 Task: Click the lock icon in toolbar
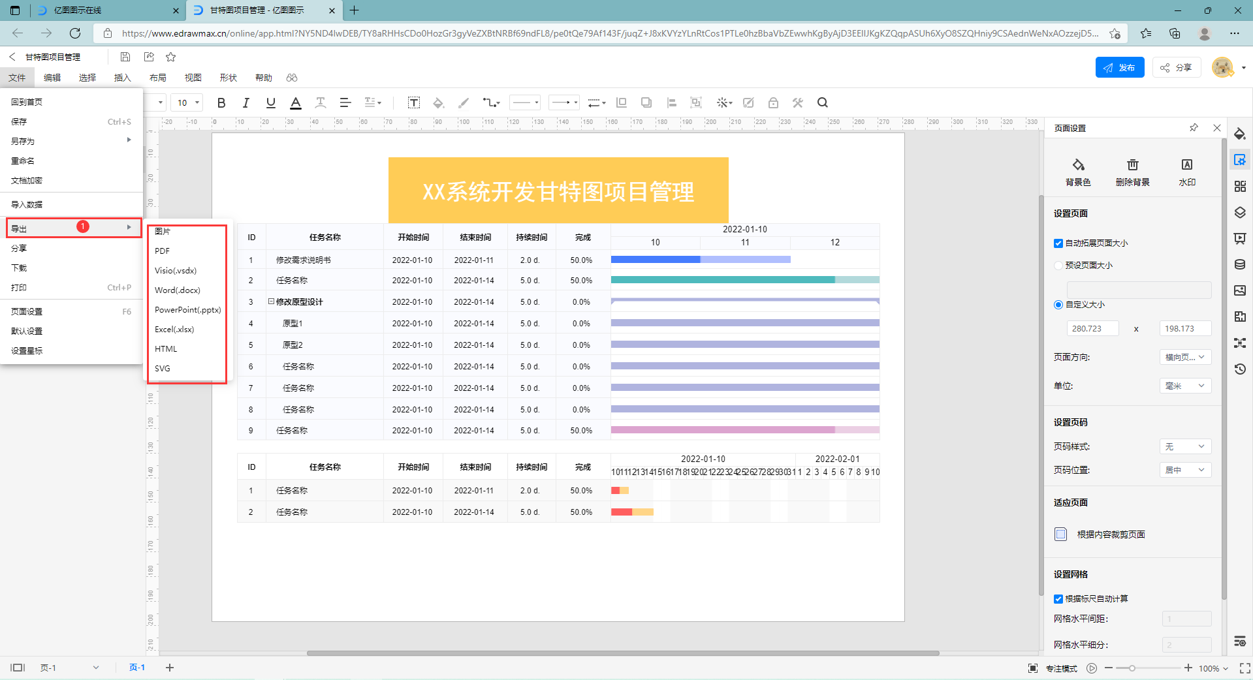773,102
